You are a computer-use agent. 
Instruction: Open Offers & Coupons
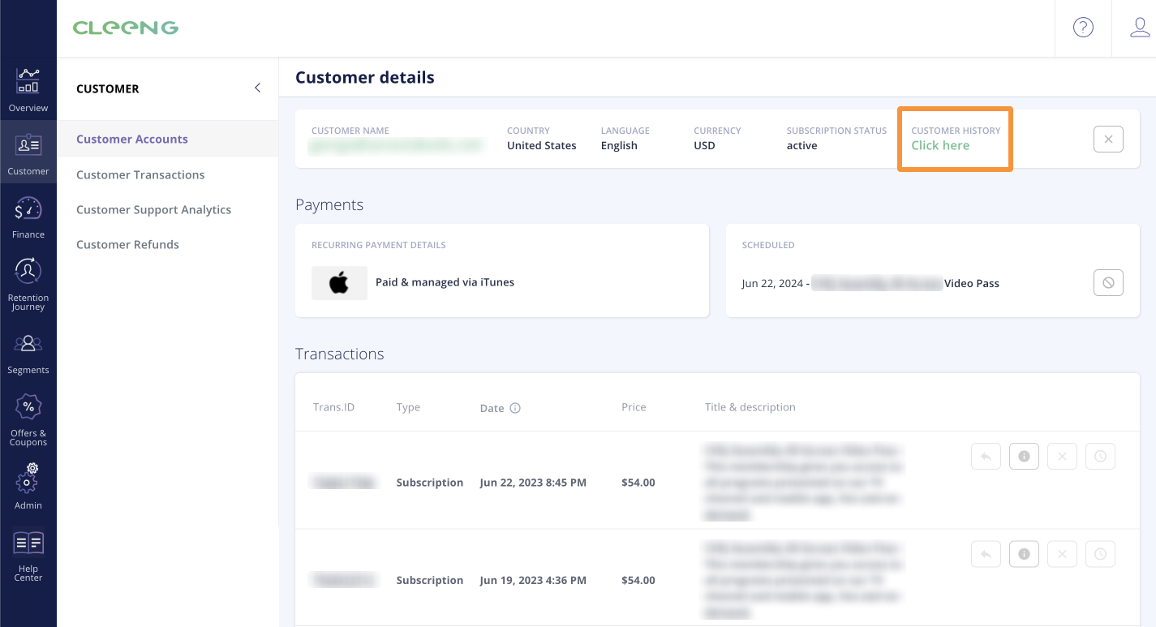(x=28, y=414)
